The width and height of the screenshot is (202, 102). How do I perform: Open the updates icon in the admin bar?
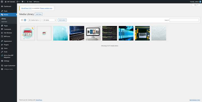[x=17, y=2]
